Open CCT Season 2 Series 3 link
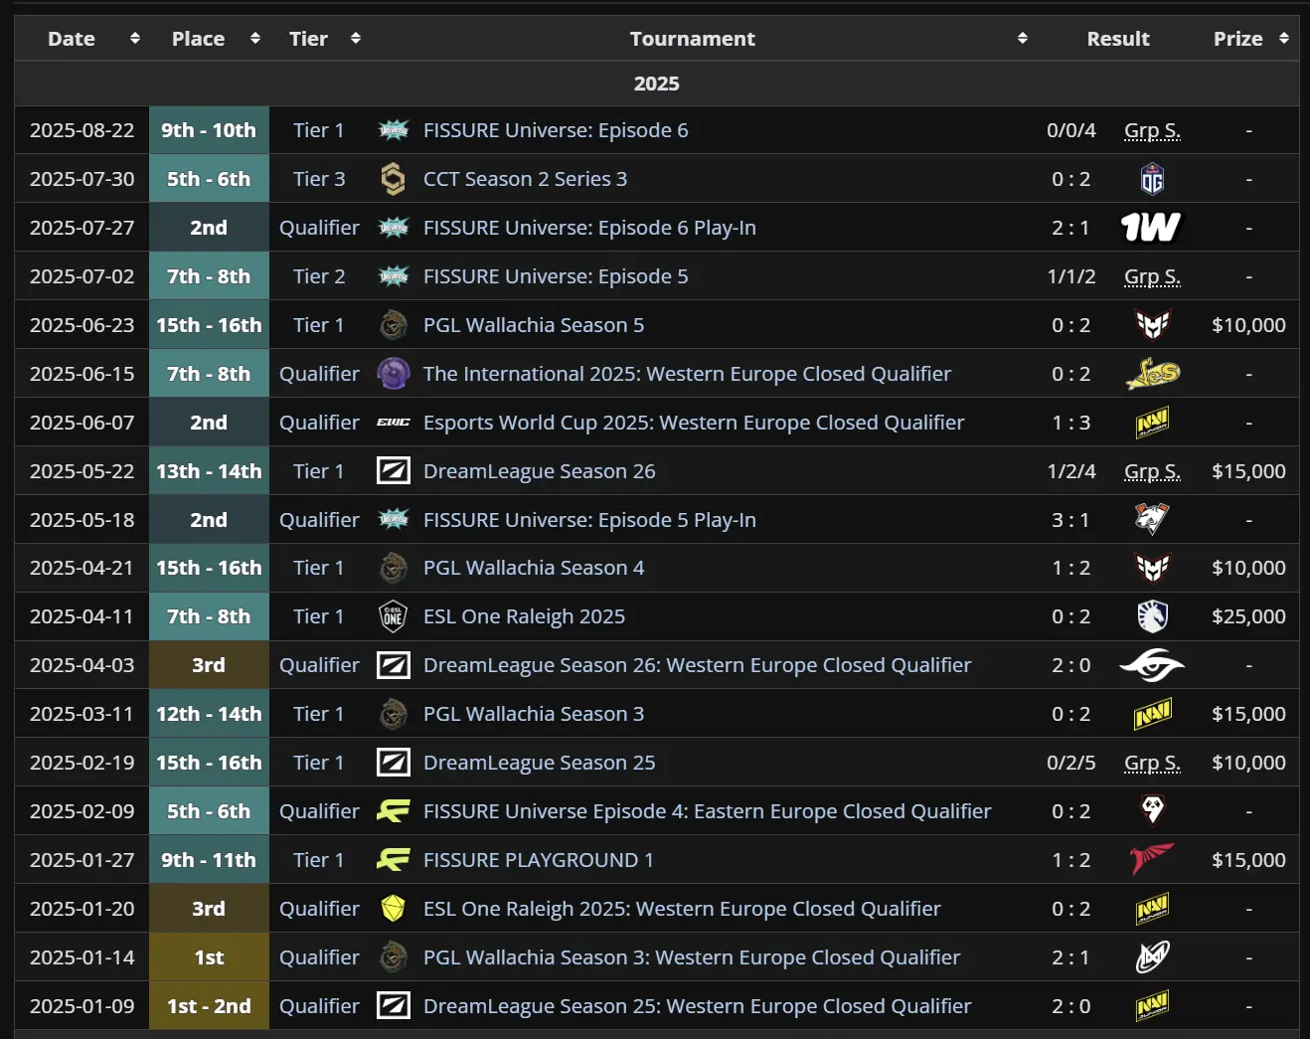 pyautogui.click(x=525, y=179)
